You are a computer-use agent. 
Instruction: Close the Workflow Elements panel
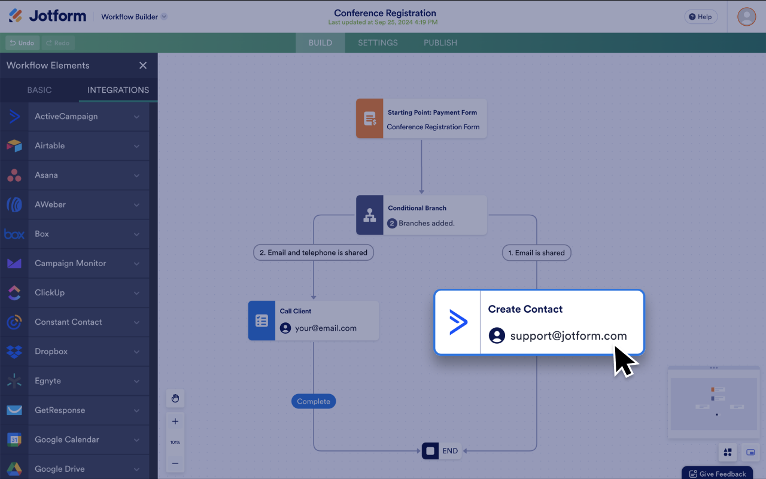[x=143, y=65]
